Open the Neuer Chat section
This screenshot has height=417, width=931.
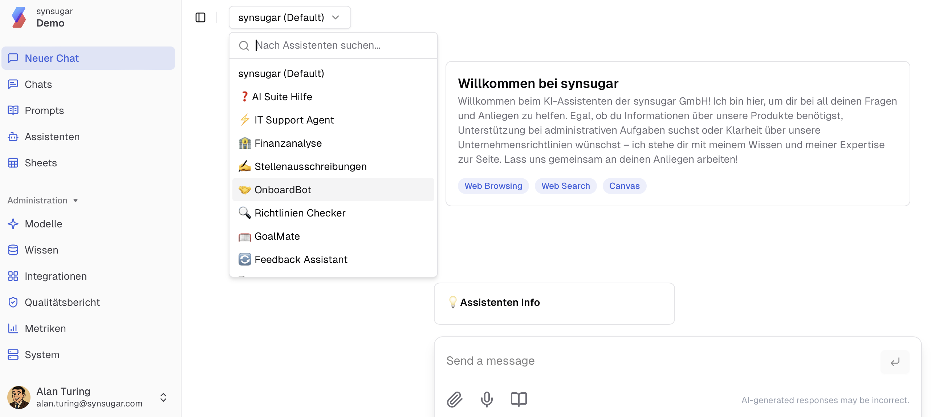point(51,58)
